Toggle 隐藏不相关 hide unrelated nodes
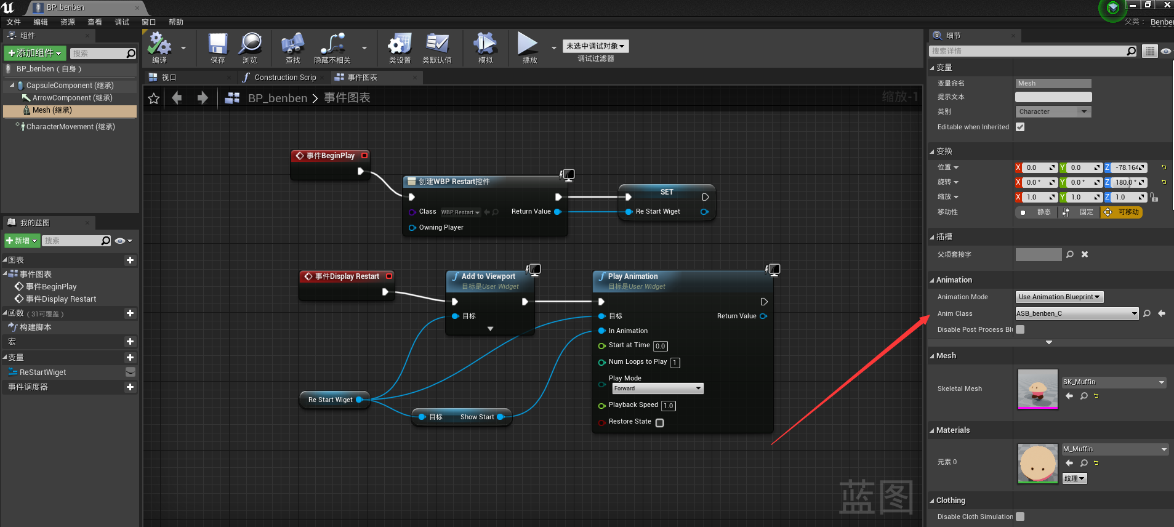1174x527 pixels. coord(332,48)
